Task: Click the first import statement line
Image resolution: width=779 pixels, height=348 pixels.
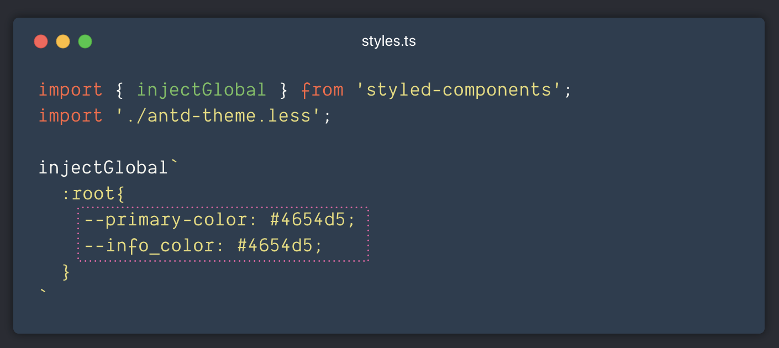Action: (x=221, y=89)
